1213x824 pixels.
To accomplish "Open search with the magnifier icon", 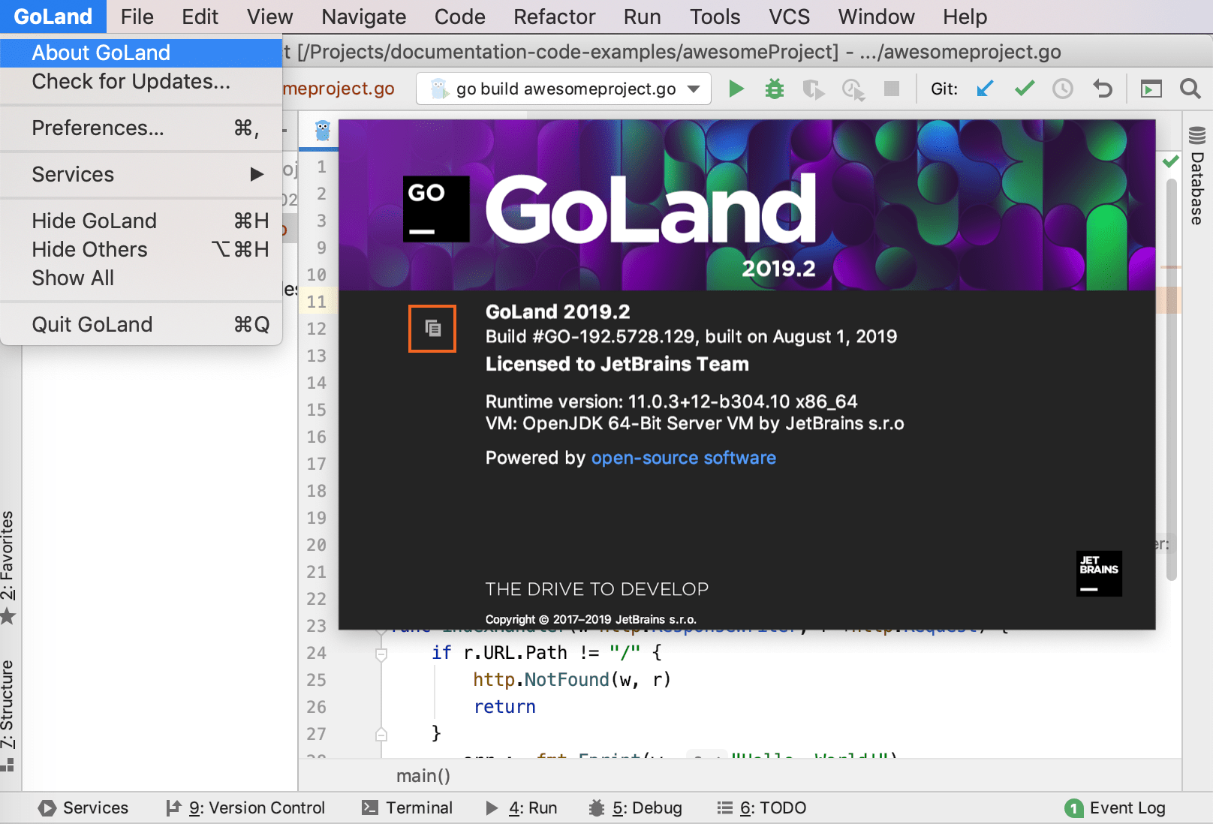I will (x=1191, y=88).
